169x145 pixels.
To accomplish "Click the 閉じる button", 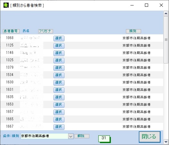I will click(x=150, y=137).
